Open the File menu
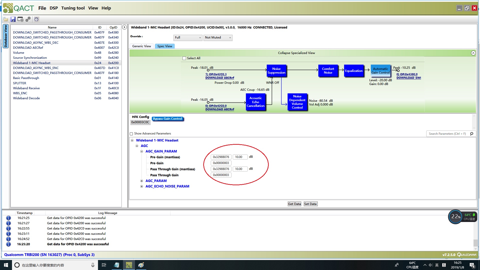The image size is (480, 270). pos(42,8)
